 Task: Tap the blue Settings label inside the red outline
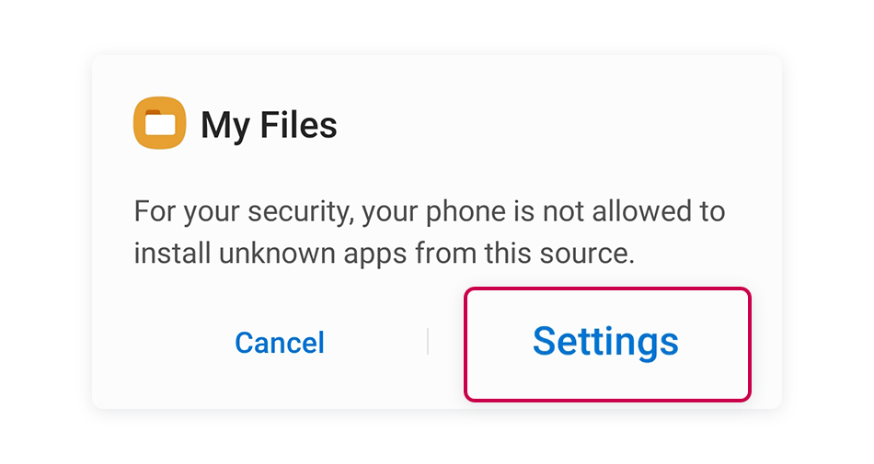click(605, 341)
